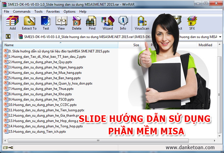Click the vertical scrollbar up arrow
Viewport: 224px width, 153px height.
click(x=220, y=44)
